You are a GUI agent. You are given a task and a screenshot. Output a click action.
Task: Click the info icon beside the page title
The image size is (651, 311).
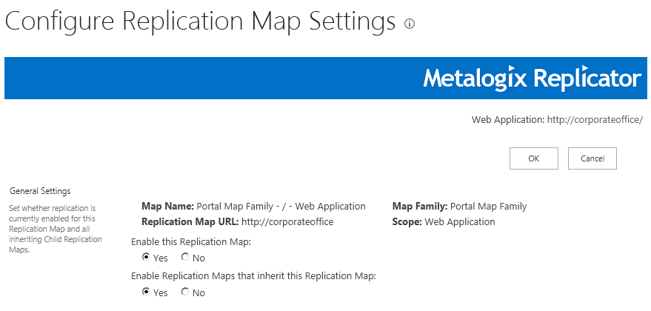(410, 24)
